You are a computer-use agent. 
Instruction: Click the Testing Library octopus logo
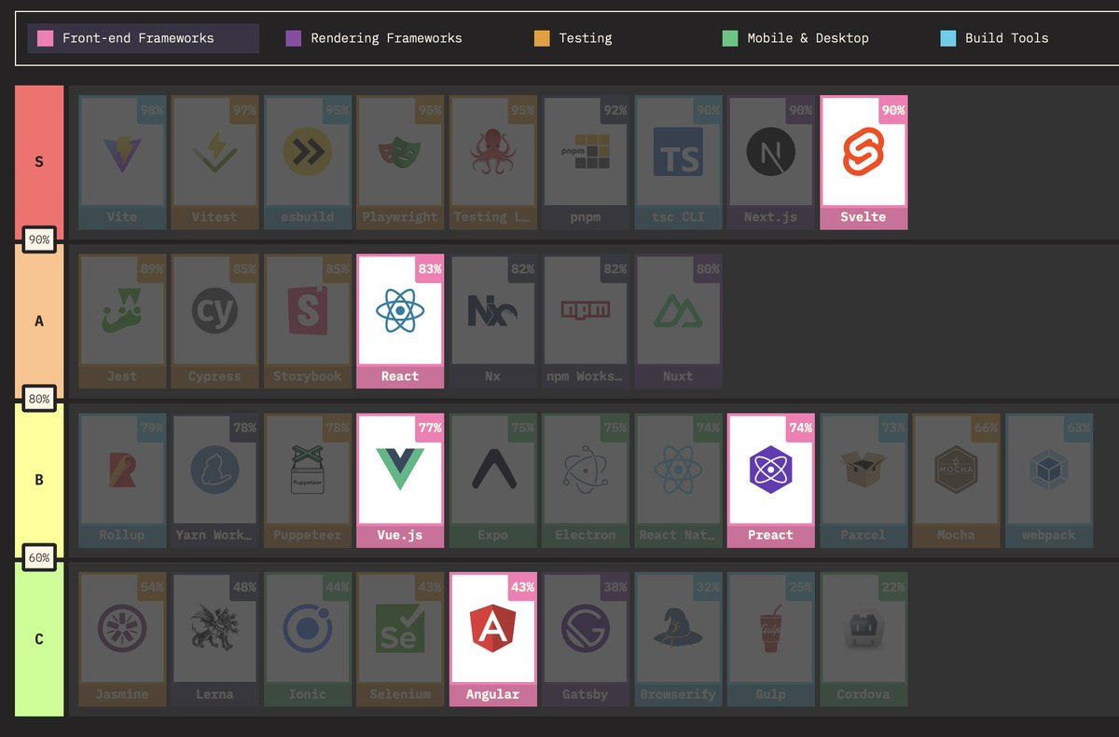[492, 152]
